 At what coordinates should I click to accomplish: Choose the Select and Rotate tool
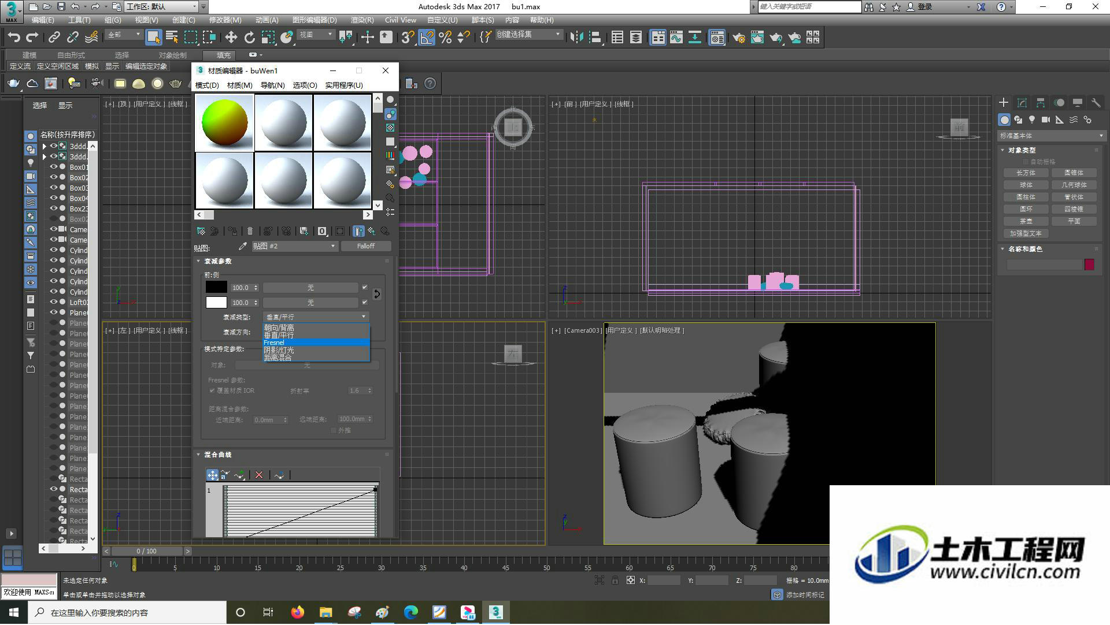pos(249,38)
